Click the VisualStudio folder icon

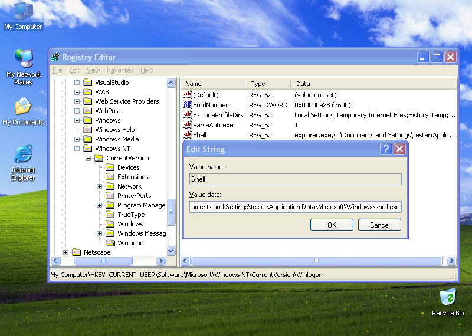click(x=87, y=83)
